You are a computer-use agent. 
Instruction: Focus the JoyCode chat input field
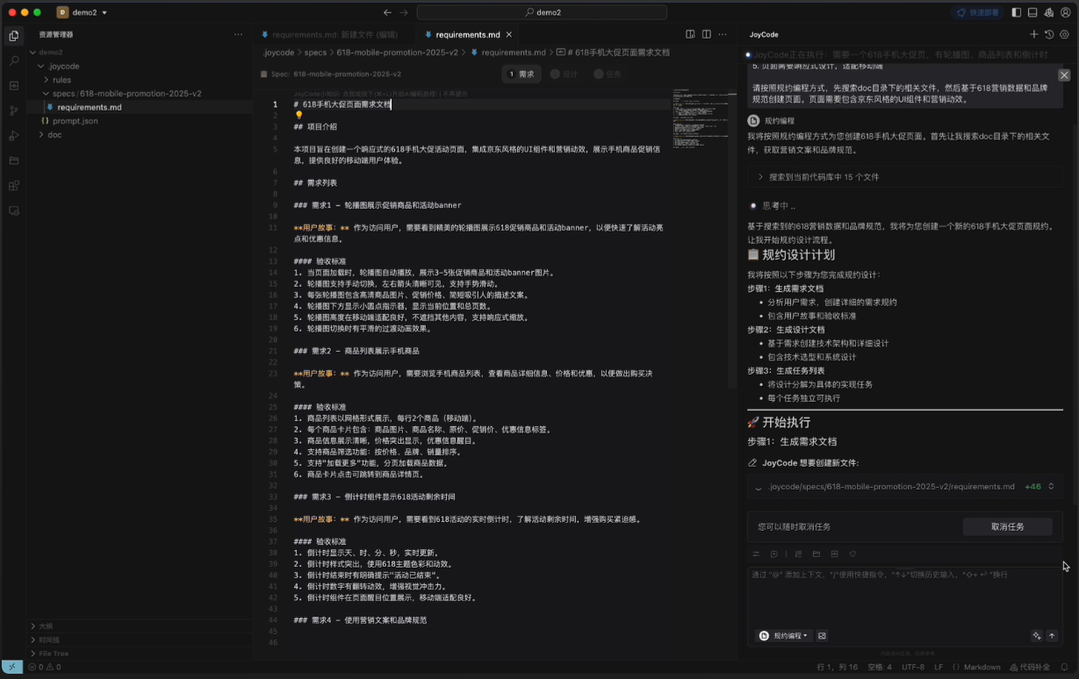coord(904,597)
